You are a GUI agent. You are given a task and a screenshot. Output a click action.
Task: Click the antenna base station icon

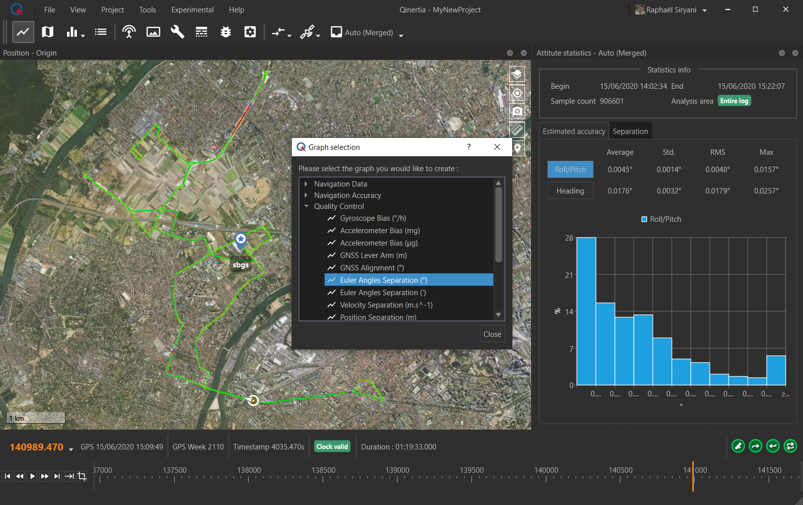(x=129, y=32)
